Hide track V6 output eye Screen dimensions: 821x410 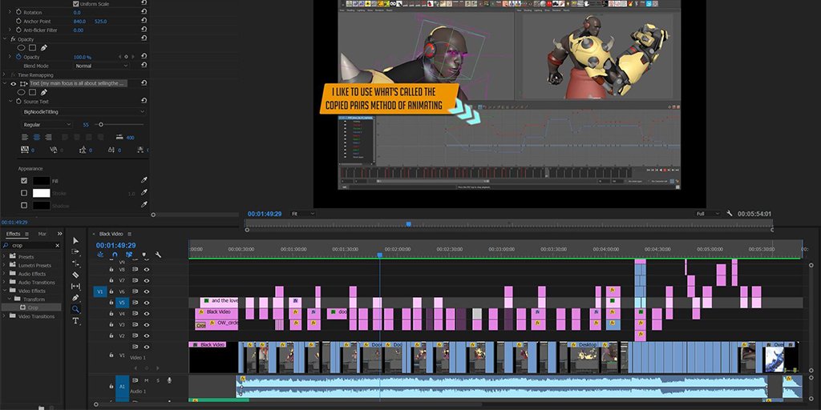tap(147, 291)
